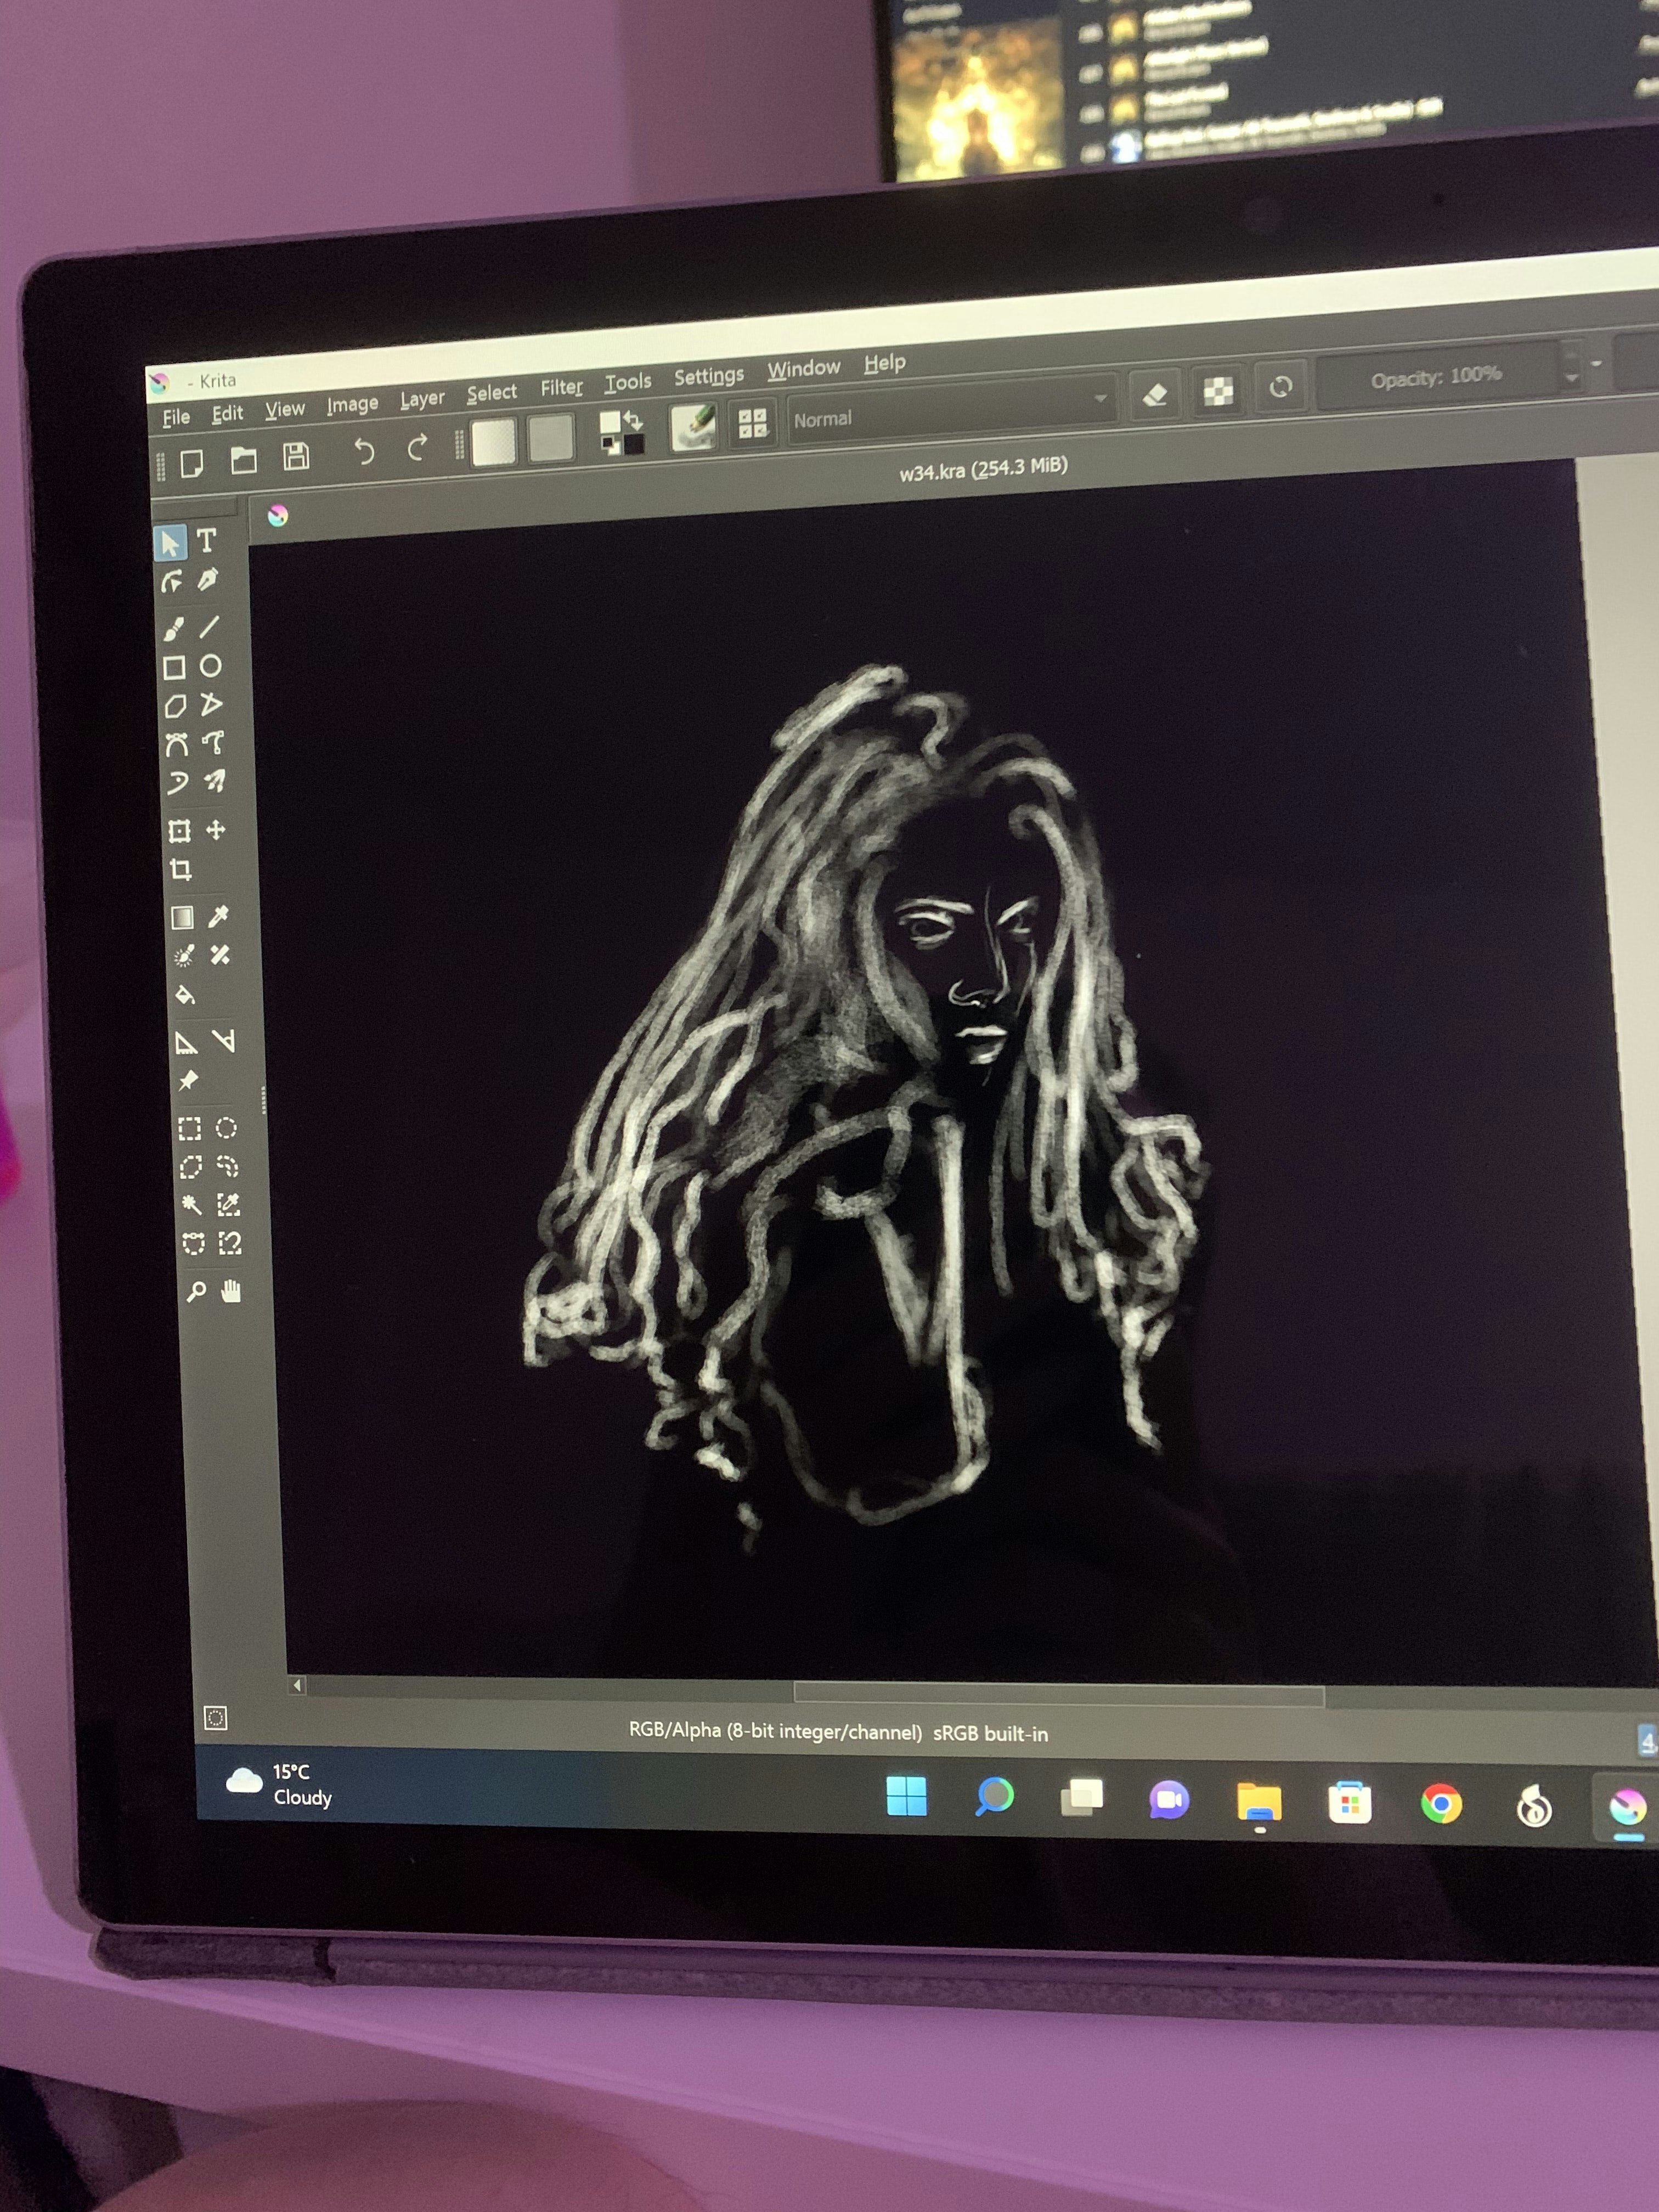Image resolution: width=1659 pixels, height=2212 pixels.
Task: Swap foreground and background colors
Action: coord(633,421)
